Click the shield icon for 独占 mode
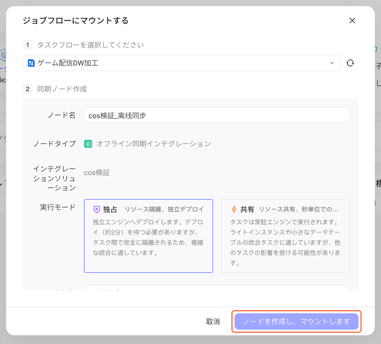The width and height of the screenshot is (381, 344). pos(97,209)
